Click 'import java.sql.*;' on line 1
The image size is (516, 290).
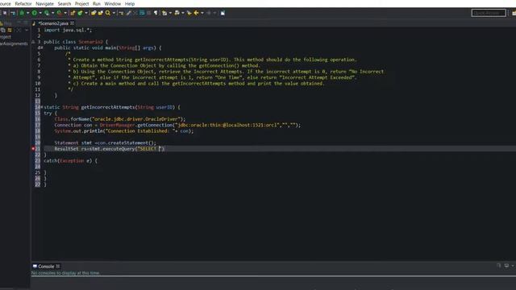(68, 30)
